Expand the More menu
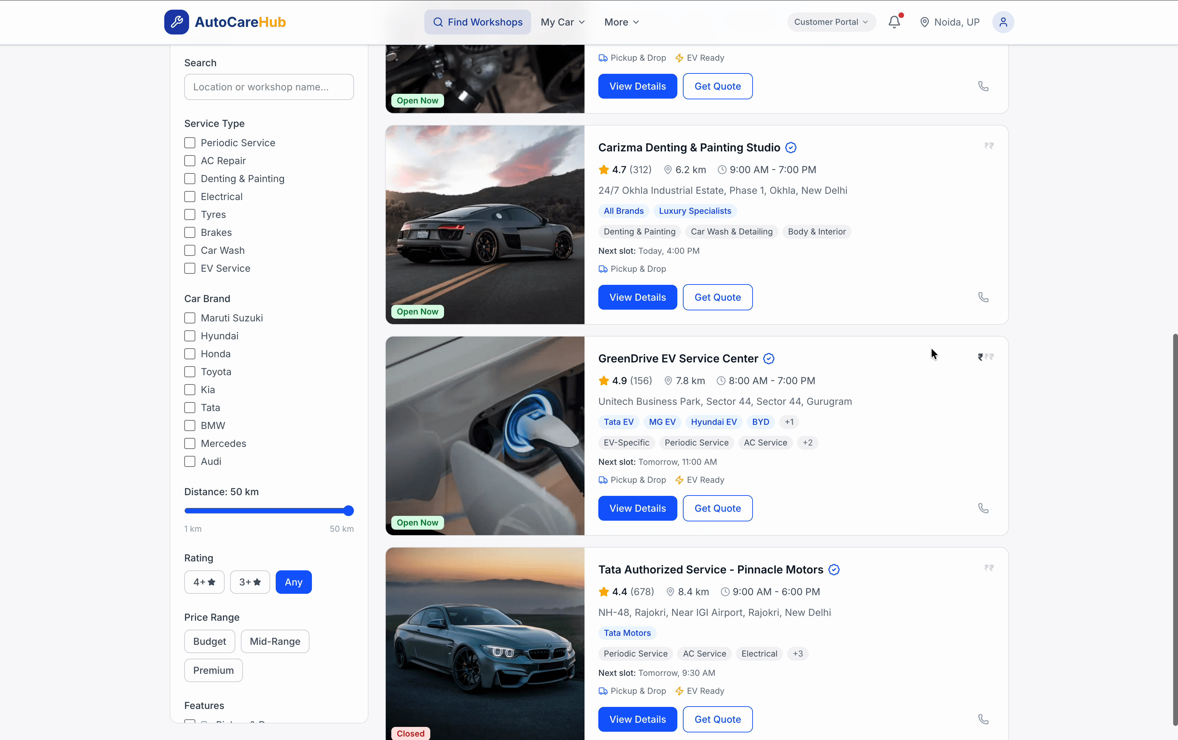Image resolution: width=1178 pixels, height=740 pixels. tap(621, 22)
